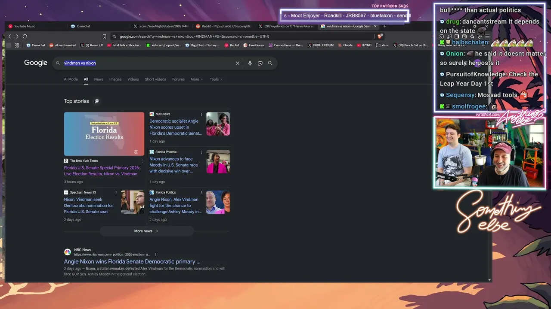Open options menu for New York Times story
Image resolution: width=551 pixels, height=309 pixels.
pos(142,161)
